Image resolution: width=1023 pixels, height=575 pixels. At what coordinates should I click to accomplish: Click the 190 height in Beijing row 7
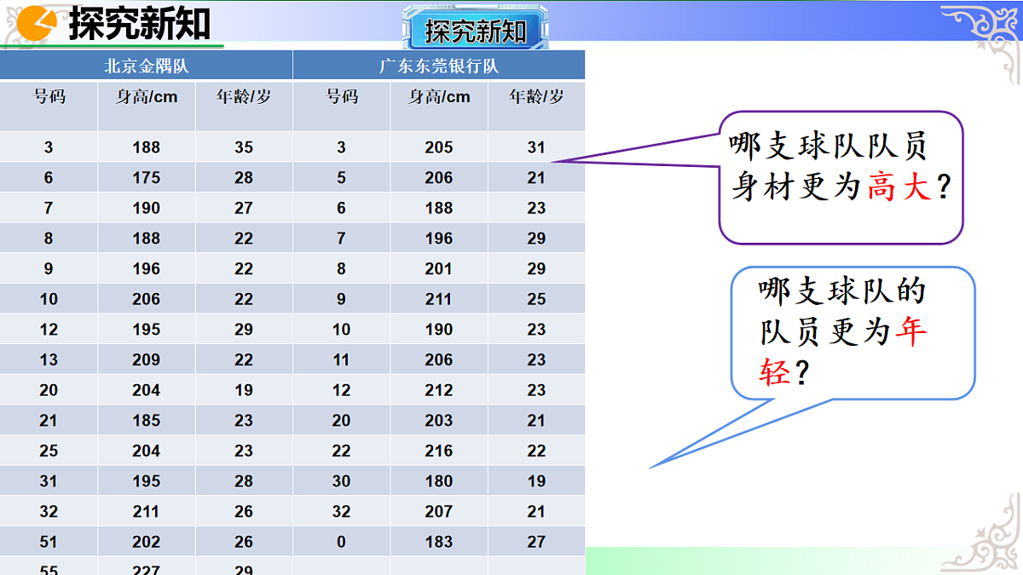(x=147, y=208)
